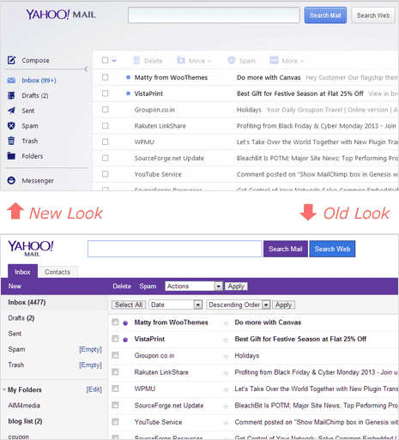This screenshot has height=440, width=399.
Task: Tick select-all checkbox in new look toolbar
Action: click(106, 60)
